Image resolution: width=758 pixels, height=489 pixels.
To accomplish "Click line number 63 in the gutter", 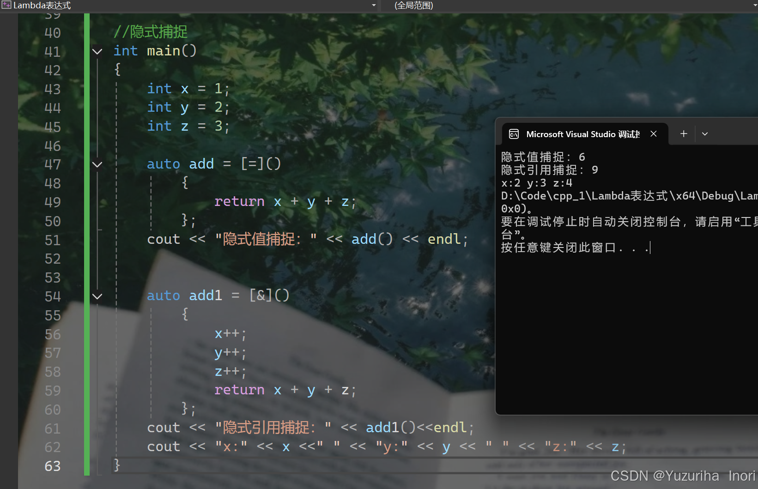I will click(52, 466).
